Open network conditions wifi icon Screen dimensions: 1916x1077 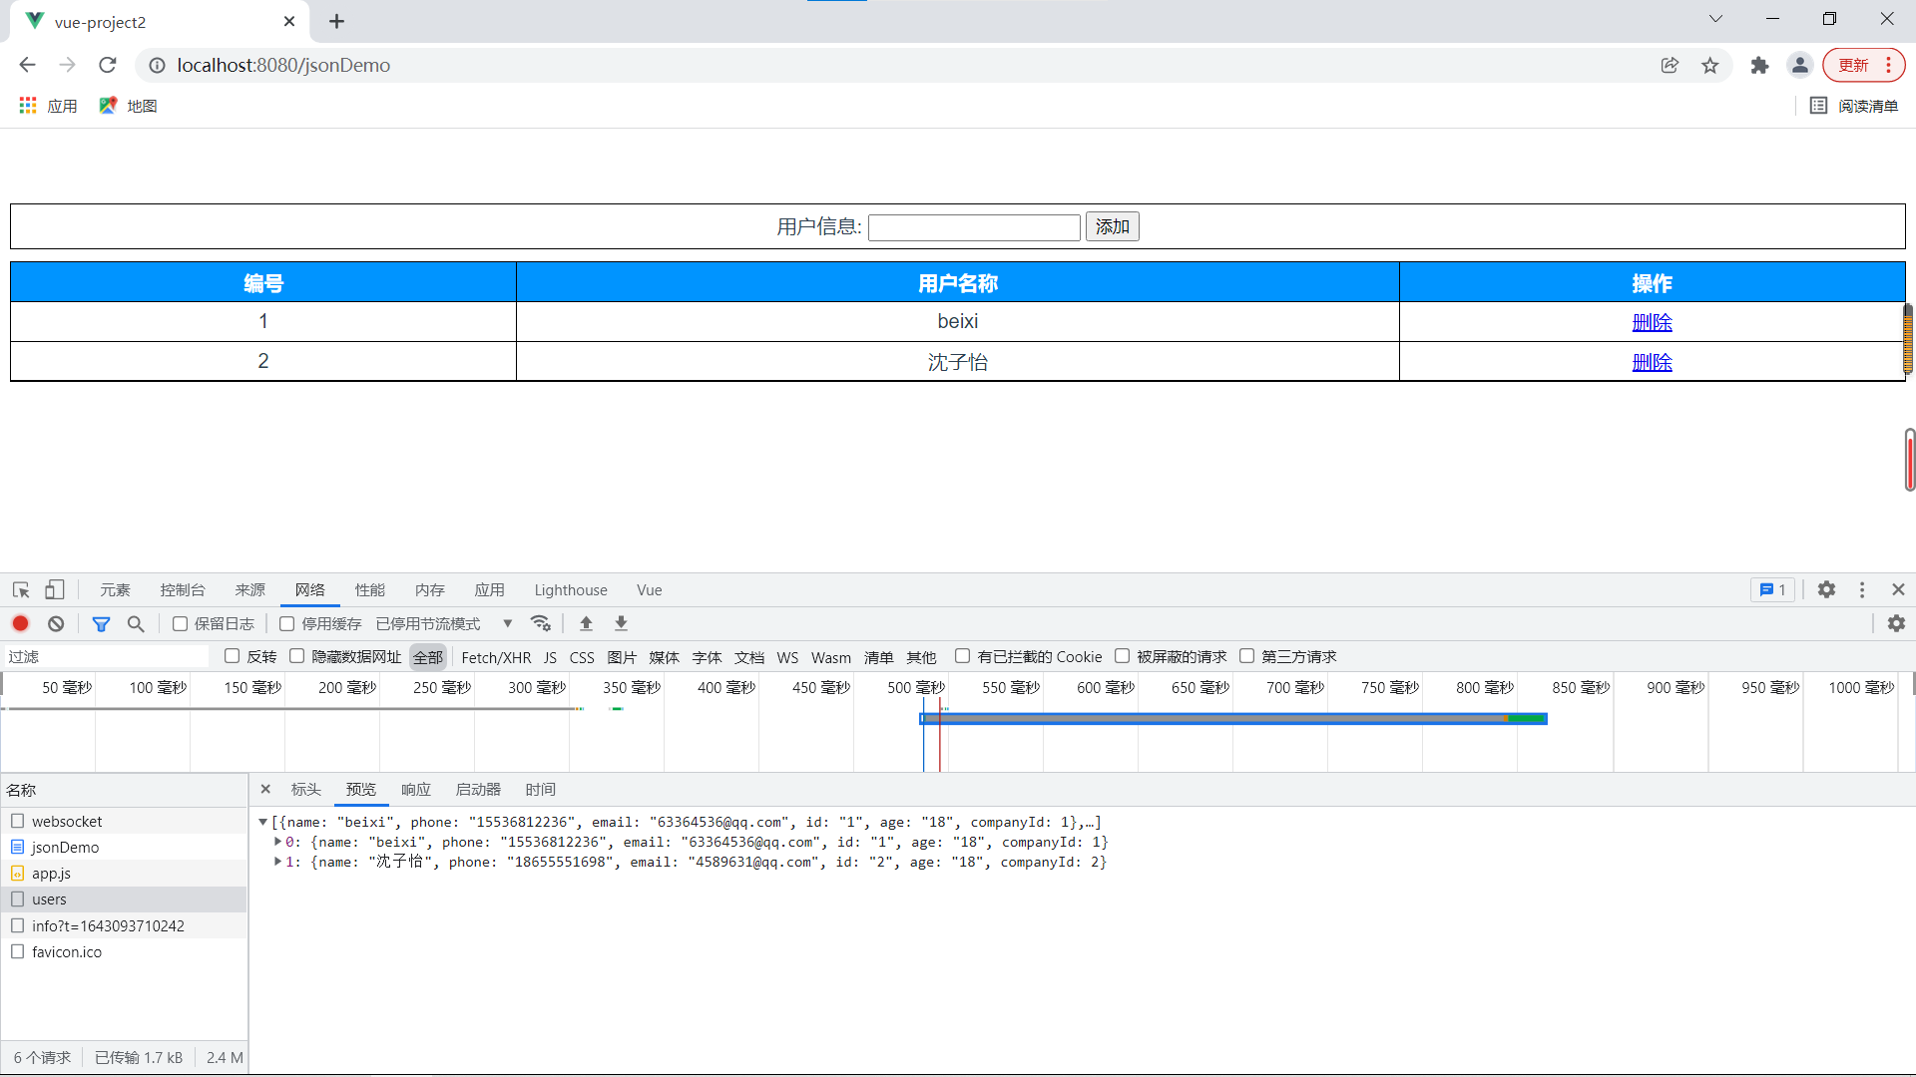(x=541, y=623)
